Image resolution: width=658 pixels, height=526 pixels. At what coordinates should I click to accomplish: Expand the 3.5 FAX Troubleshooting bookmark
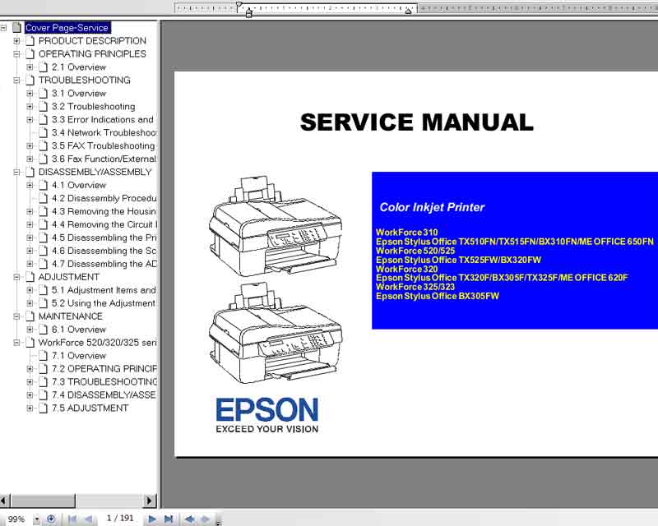pos(30,146)
